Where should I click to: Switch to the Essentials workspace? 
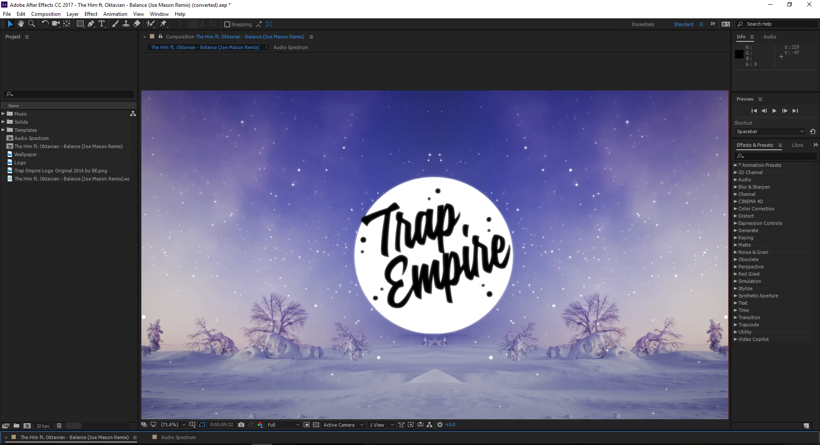tap(643, 24)
